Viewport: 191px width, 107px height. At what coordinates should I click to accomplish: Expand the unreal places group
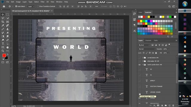tap(143, 58)
